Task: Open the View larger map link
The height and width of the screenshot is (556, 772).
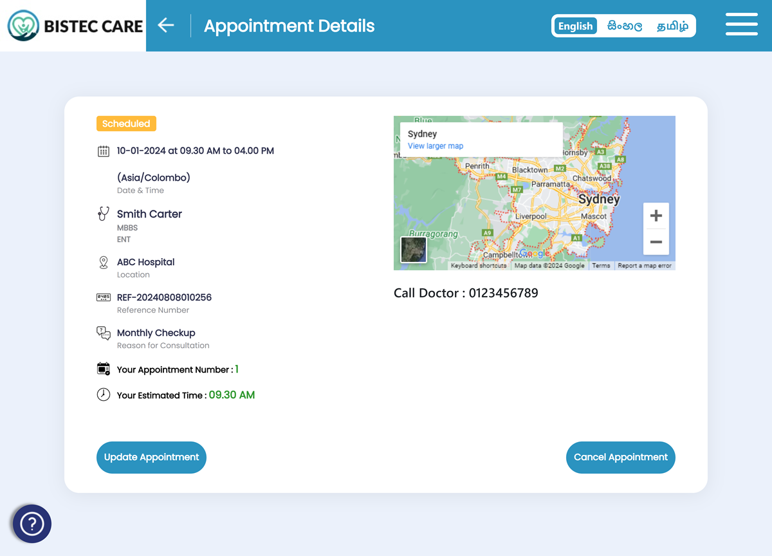Action: (436, 146)
